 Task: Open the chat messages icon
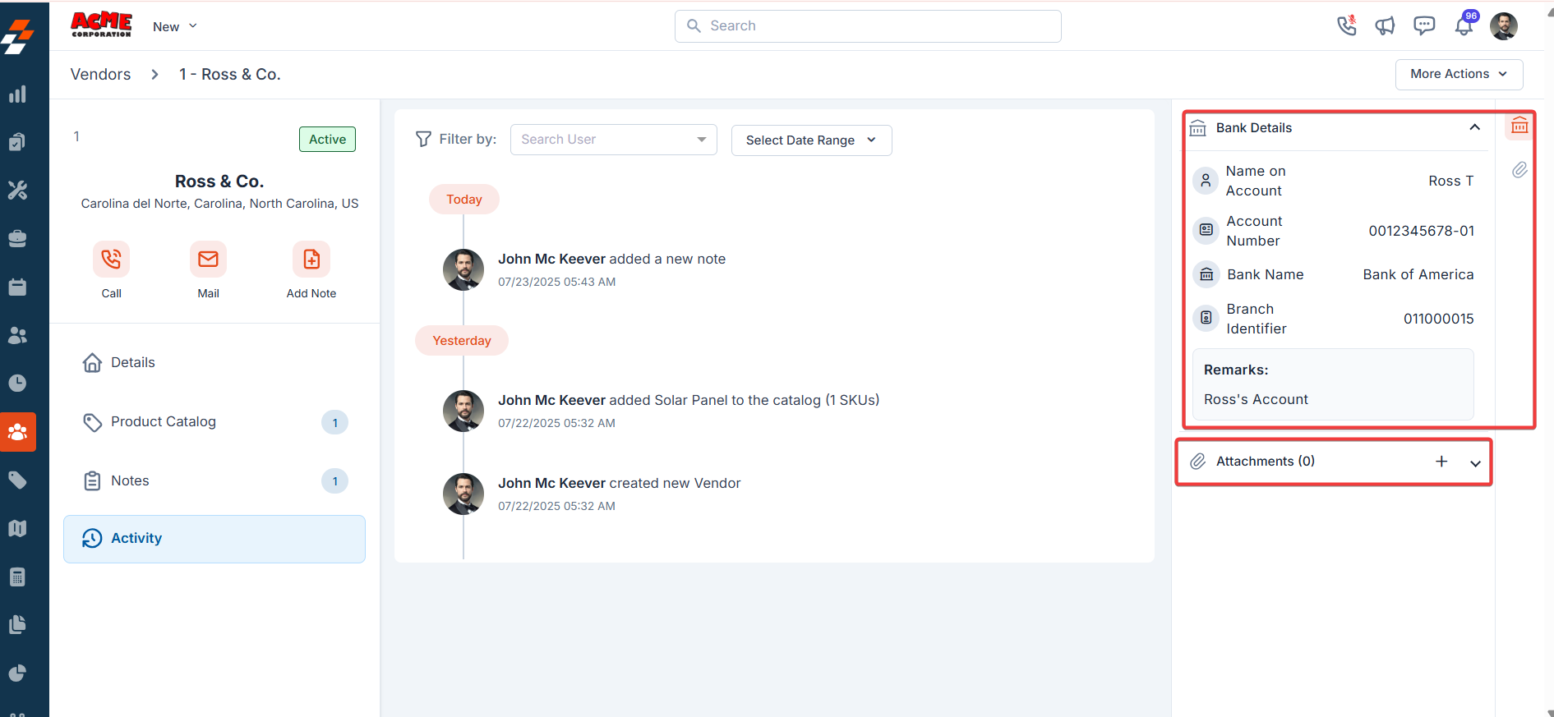[1424, 26]
